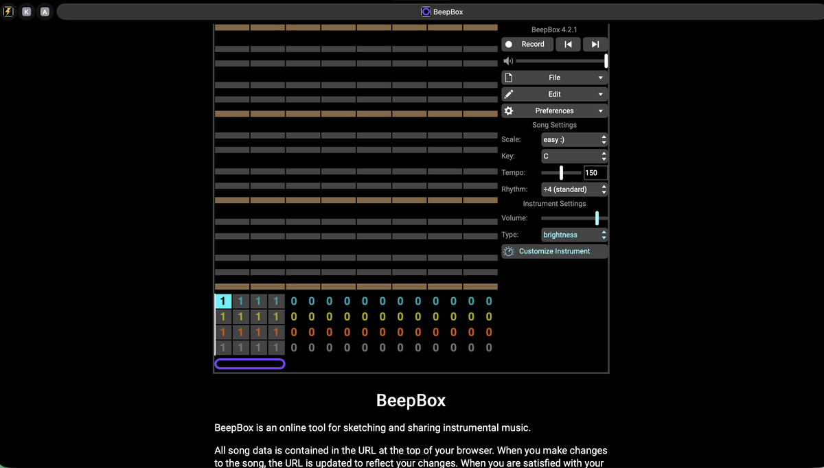
Task: Click the K icon in top bar
Action: pyautogui.click(x=27, y=12)
